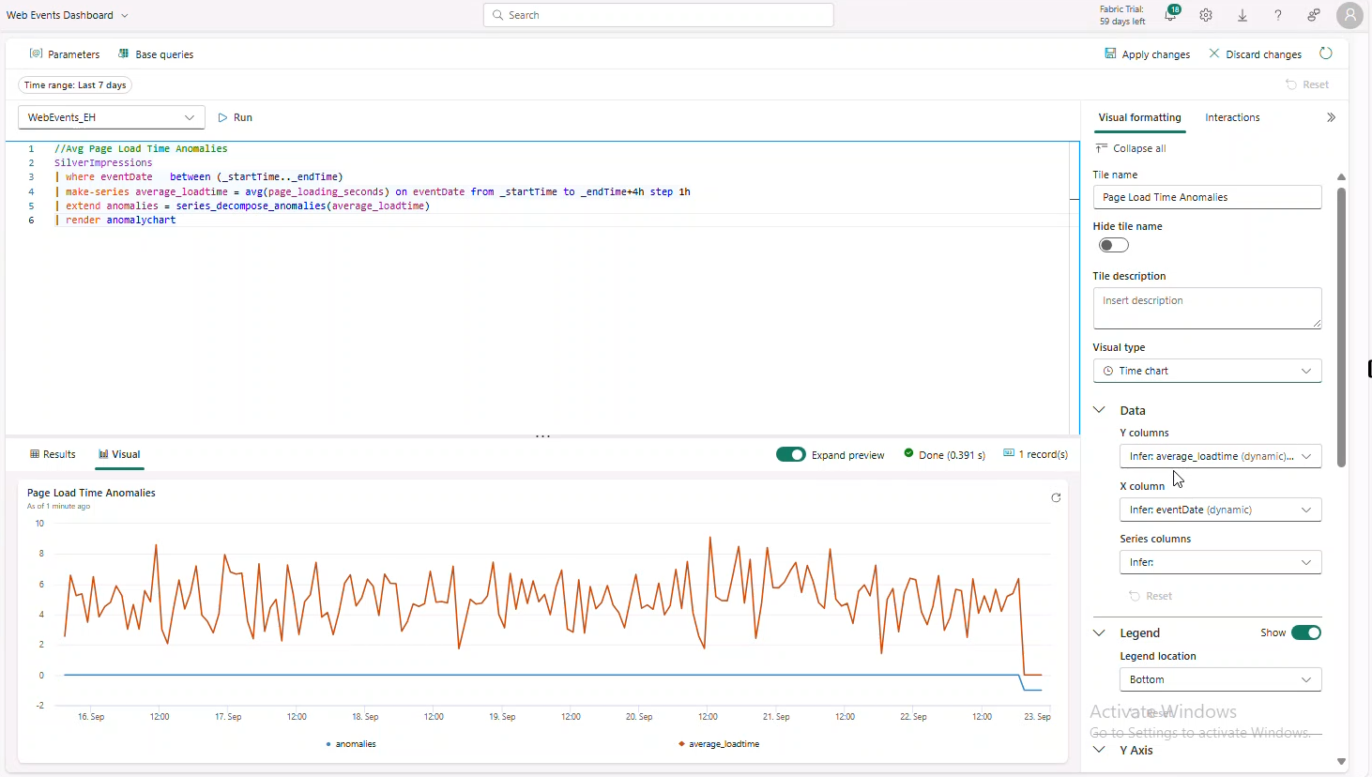Expand the Legend location dropdown
The image size is (1372, 777).
point(1220,679)
